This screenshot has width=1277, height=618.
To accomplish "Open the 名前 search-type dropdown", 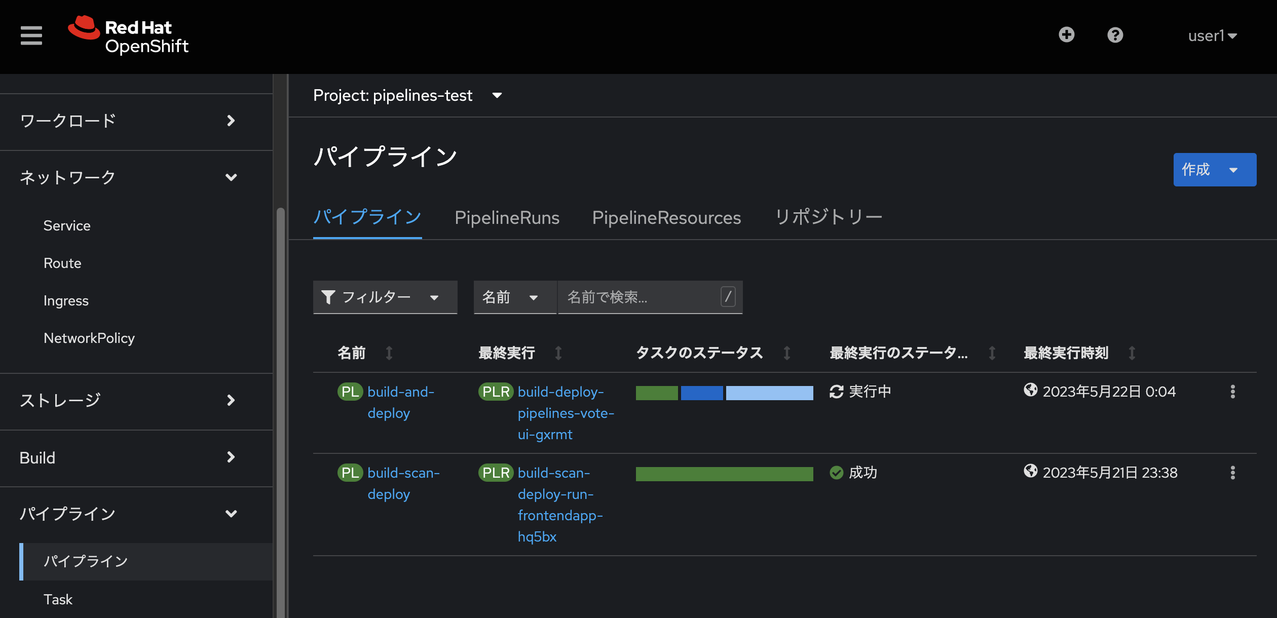I will point(515,297).
